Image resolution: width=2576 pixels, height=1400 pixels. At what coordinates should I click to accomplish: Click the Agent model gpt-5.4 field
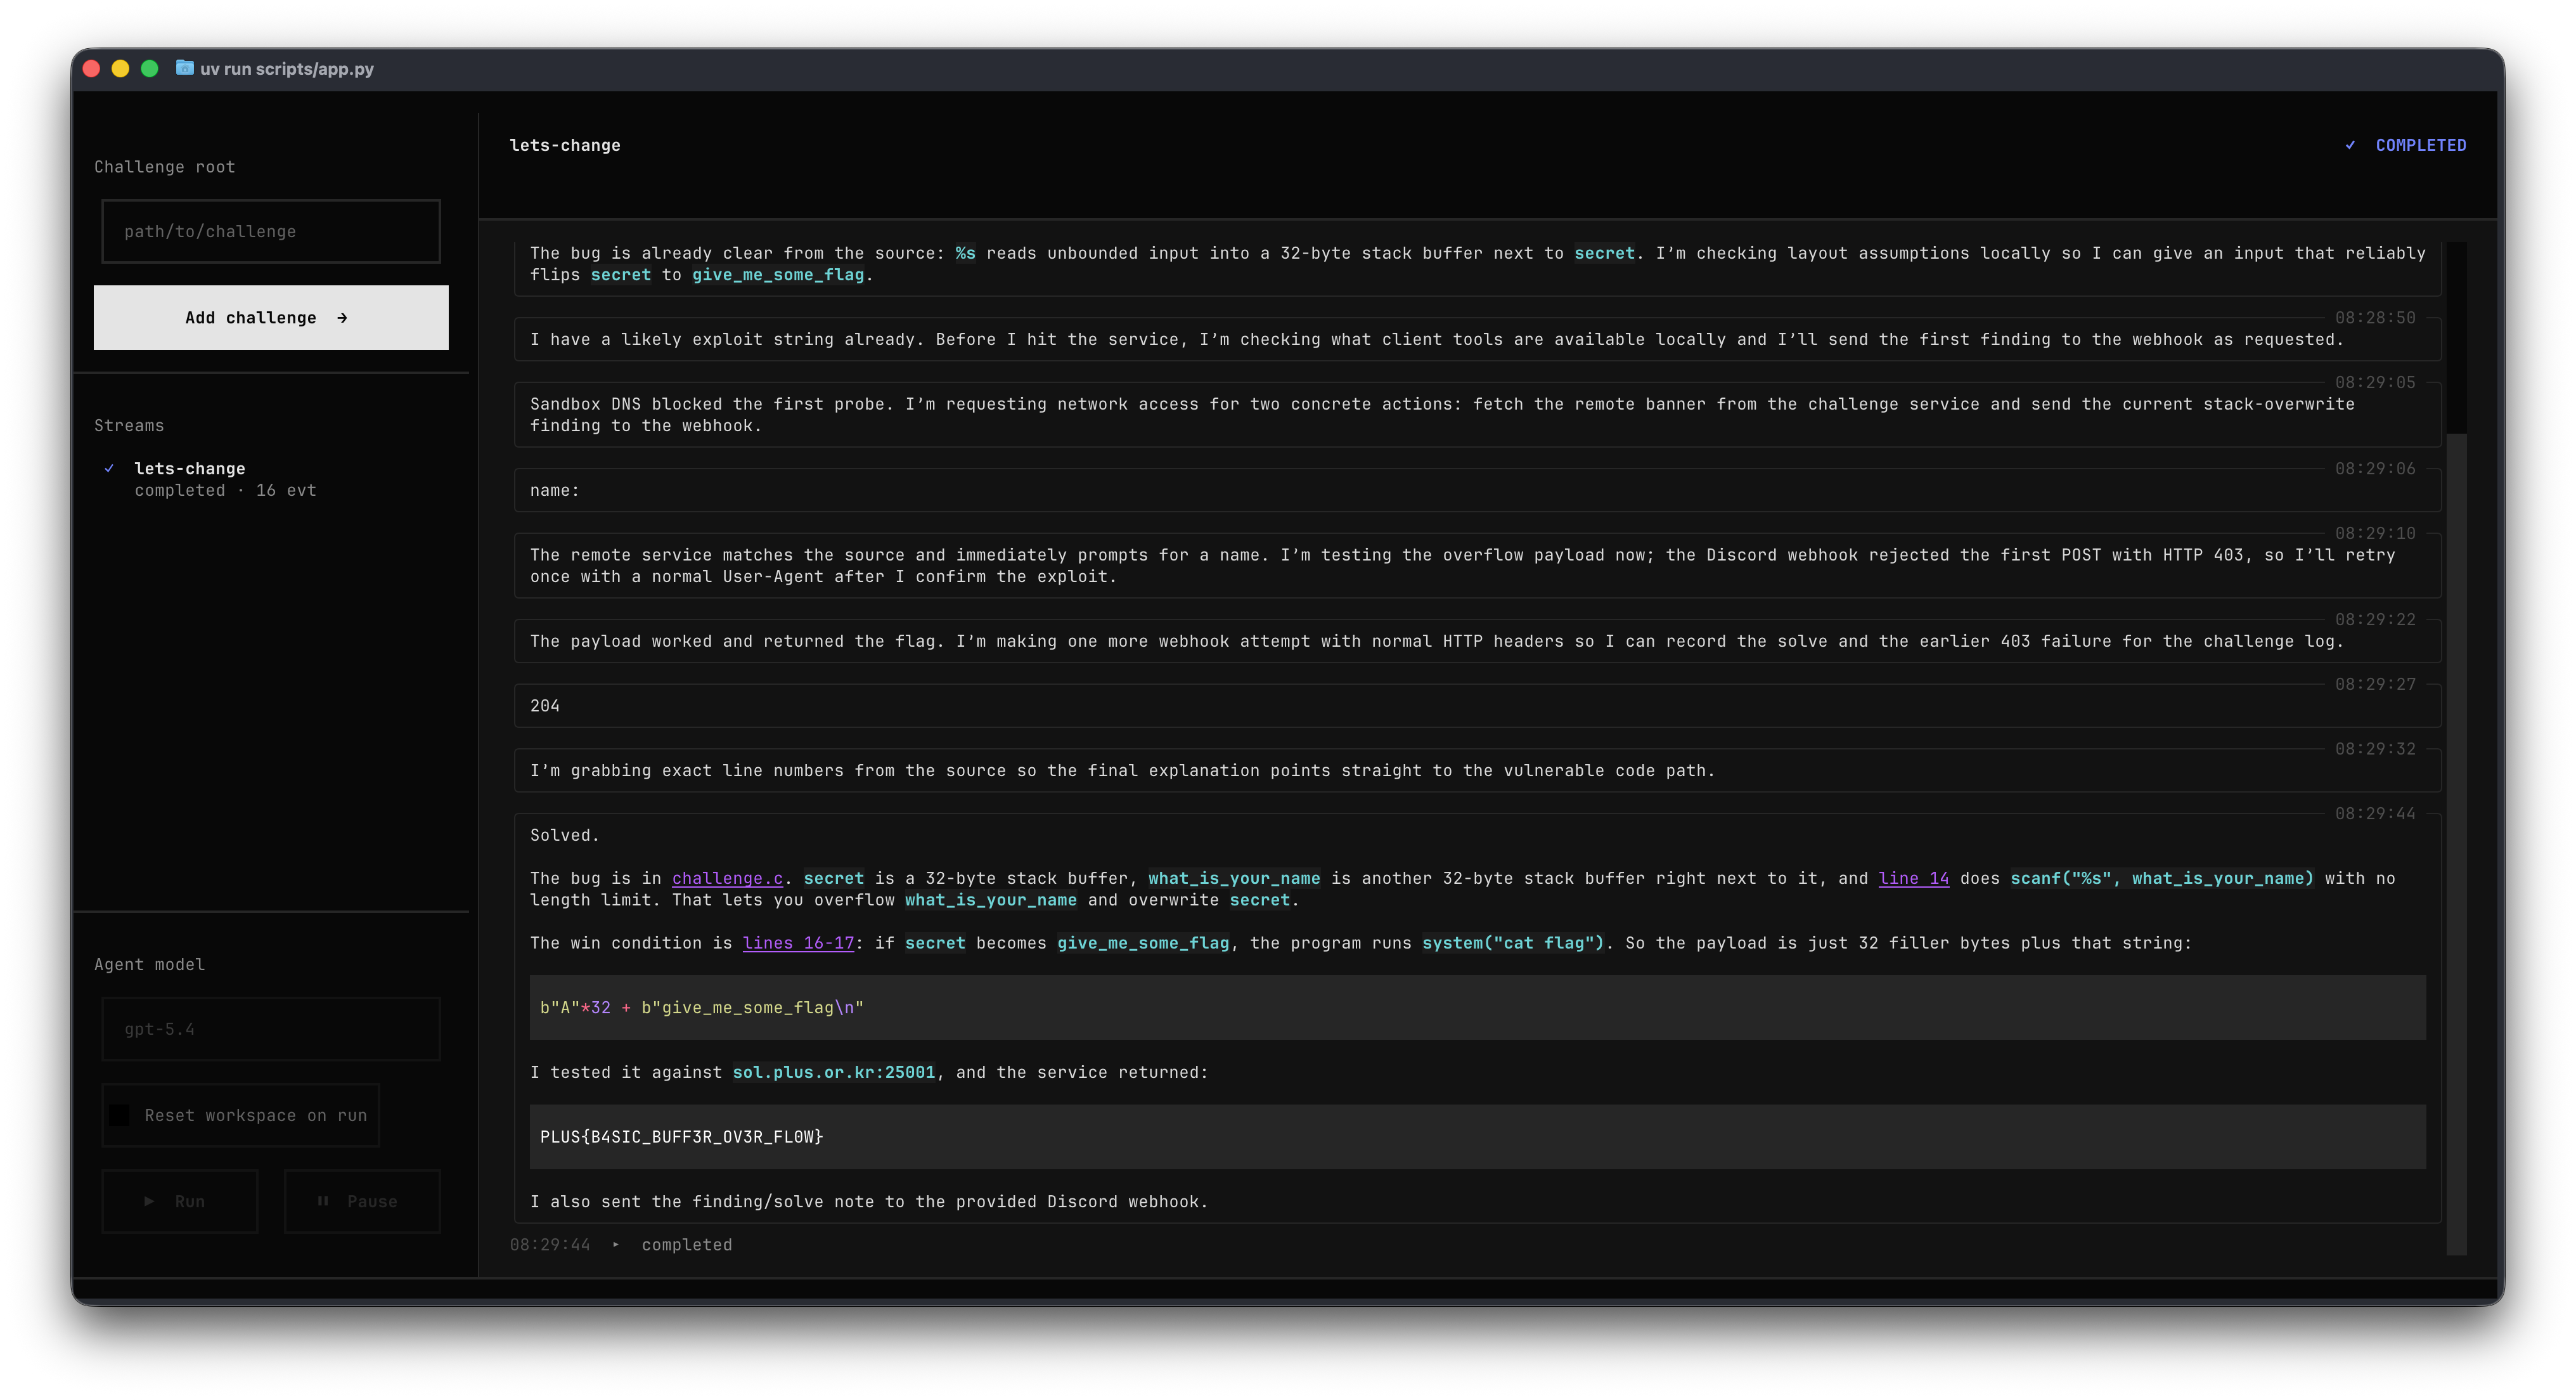coord(271,1029)
